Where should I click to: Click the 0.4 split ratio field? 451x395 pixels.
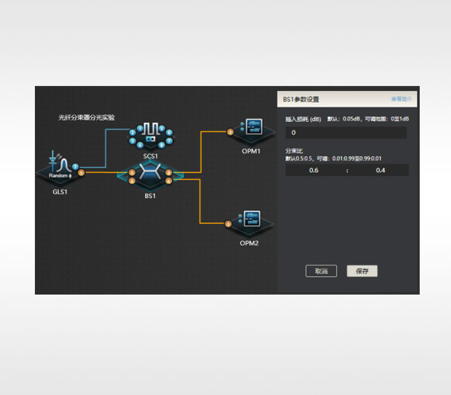pyautogui.click(x=380, y=171)
